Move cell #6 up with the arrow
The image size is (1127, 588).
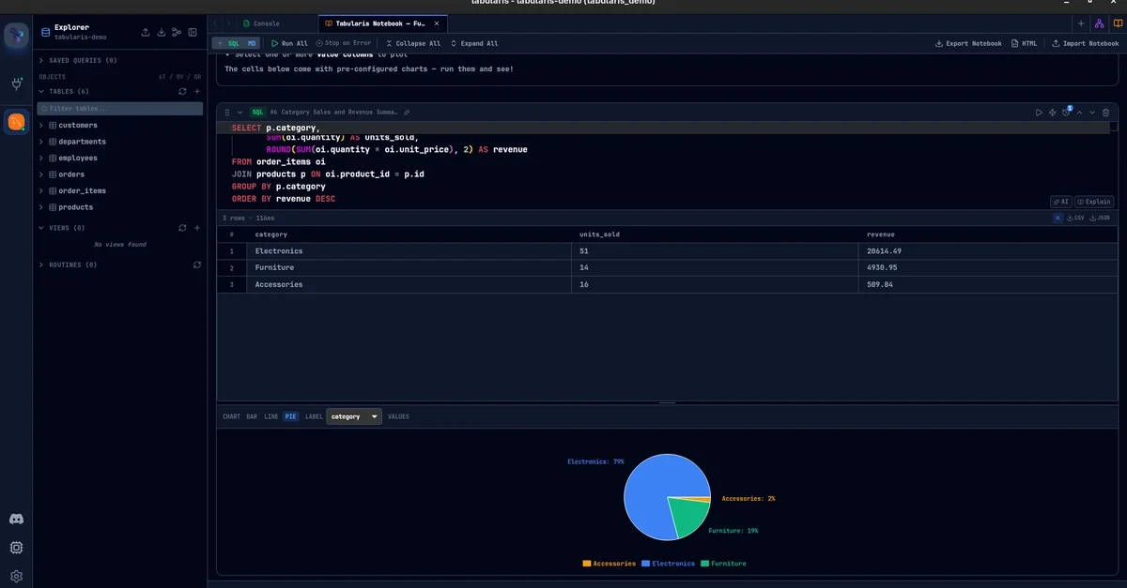tap(1079, 113)
